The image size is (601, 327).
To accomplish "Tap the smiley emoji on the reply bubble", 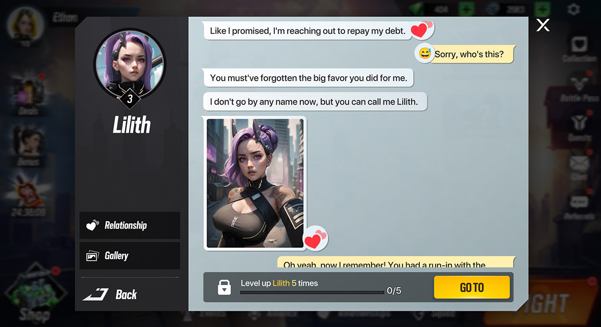I will point(425,53).
